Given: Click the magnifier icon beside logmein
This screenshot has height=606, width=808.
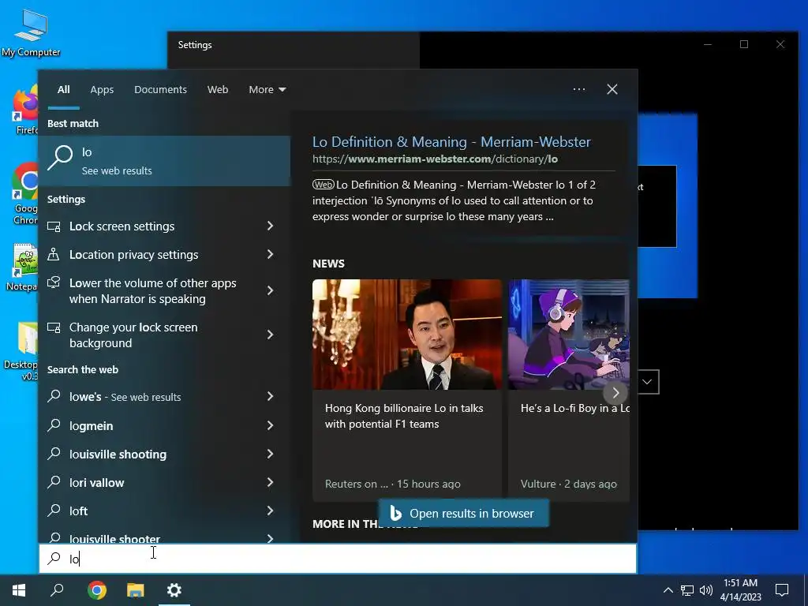Looking at the screenshot, I should (x=54, y=425).
